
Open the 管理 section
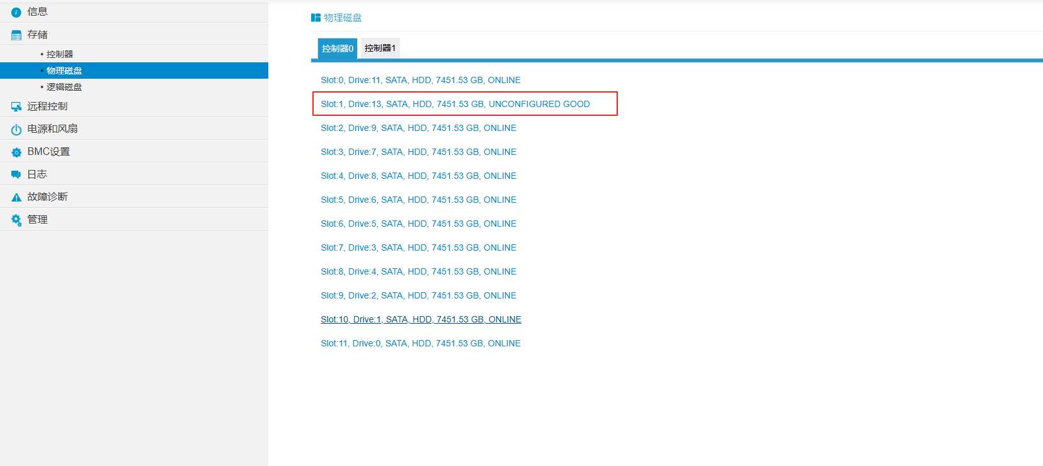point(134,219)
